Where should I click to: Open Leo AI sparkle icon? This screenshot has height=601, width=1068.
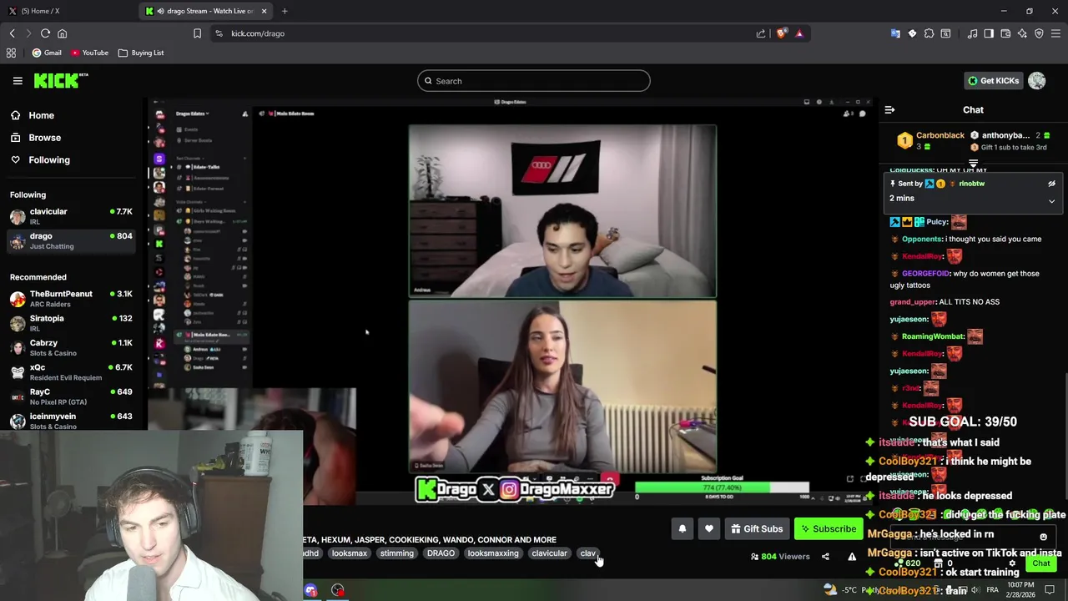coord(1022,33)
